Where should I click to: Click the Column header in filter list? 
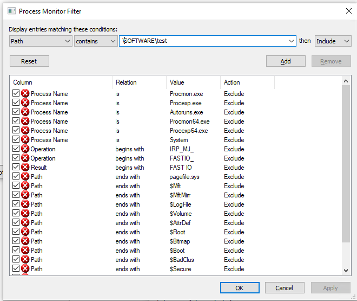click(x=61, y=82)
